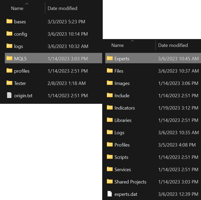Click MQL5 date 1/14/2023 3:03 PM
This screenshot has width=201, height=200.
[x=68, y=59]
